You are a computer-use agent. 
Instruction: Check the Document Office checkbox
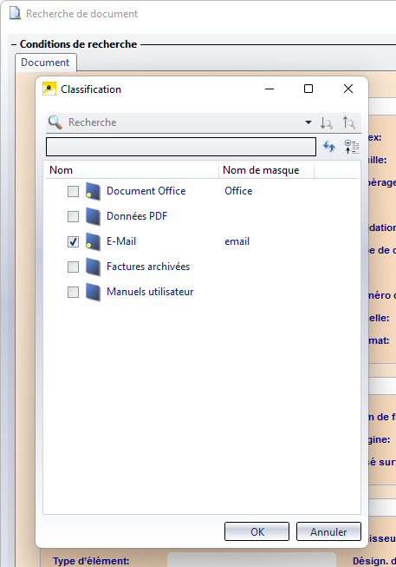coord(74,191)
